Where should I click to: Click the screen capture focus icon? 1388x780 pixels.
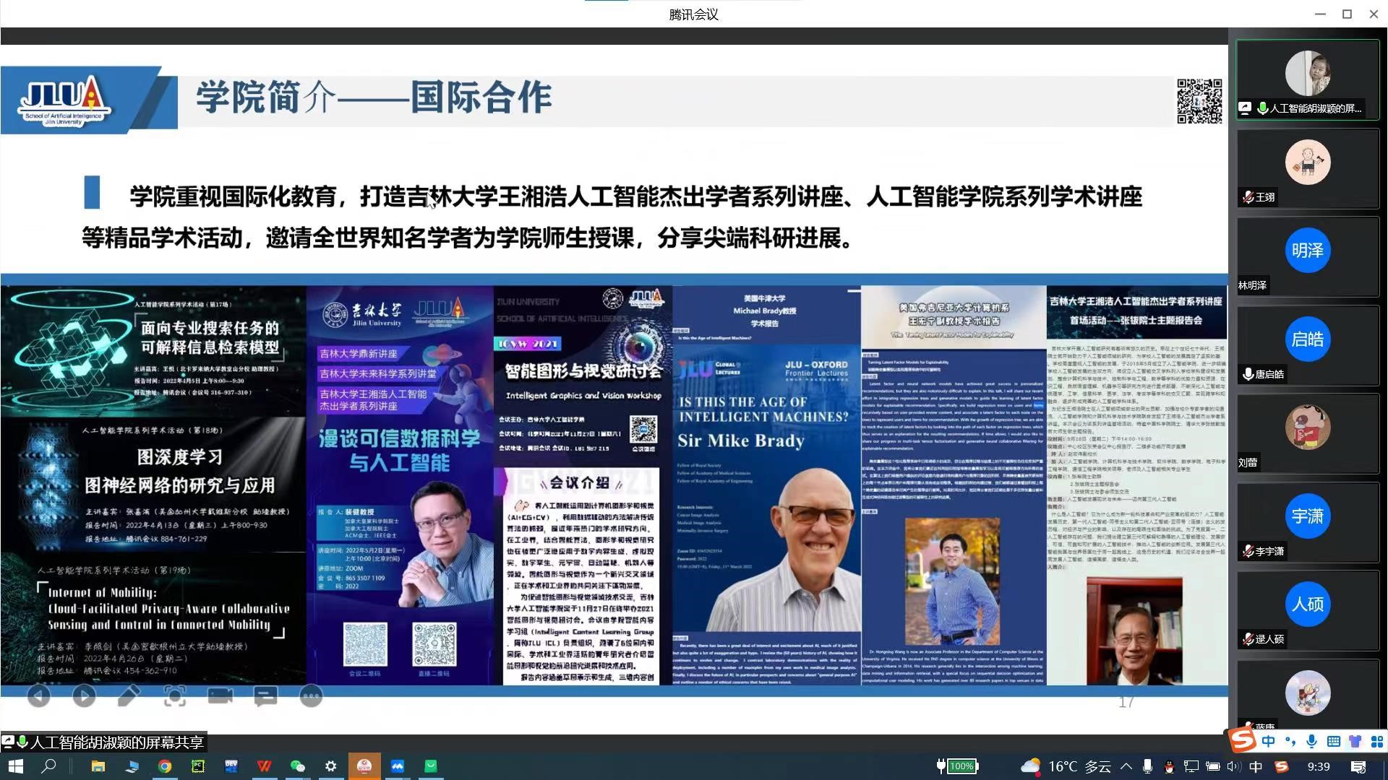coord(174,696)
